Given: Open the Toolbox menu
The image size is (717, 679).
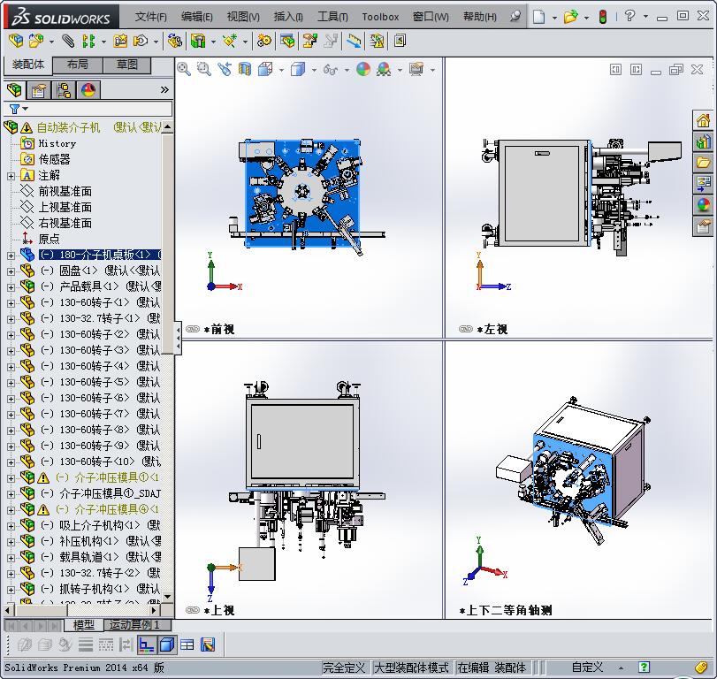Looking at the screenshot, I should (380, 17).
